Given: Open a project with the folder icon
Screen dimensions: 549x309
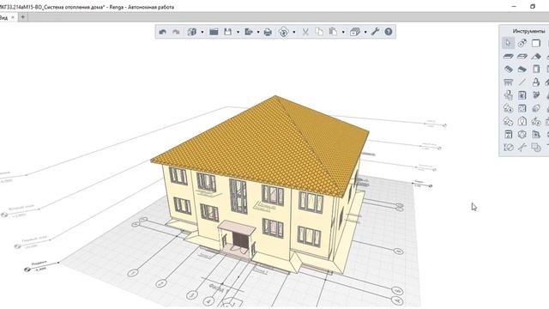Looking at the screenshot, I should coord(214,32).
